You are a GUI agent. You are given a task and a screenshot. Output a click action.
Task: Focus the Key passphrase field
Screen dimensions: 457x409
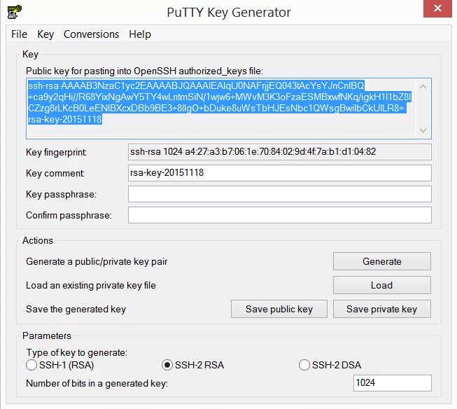click(x=280, y=194)
